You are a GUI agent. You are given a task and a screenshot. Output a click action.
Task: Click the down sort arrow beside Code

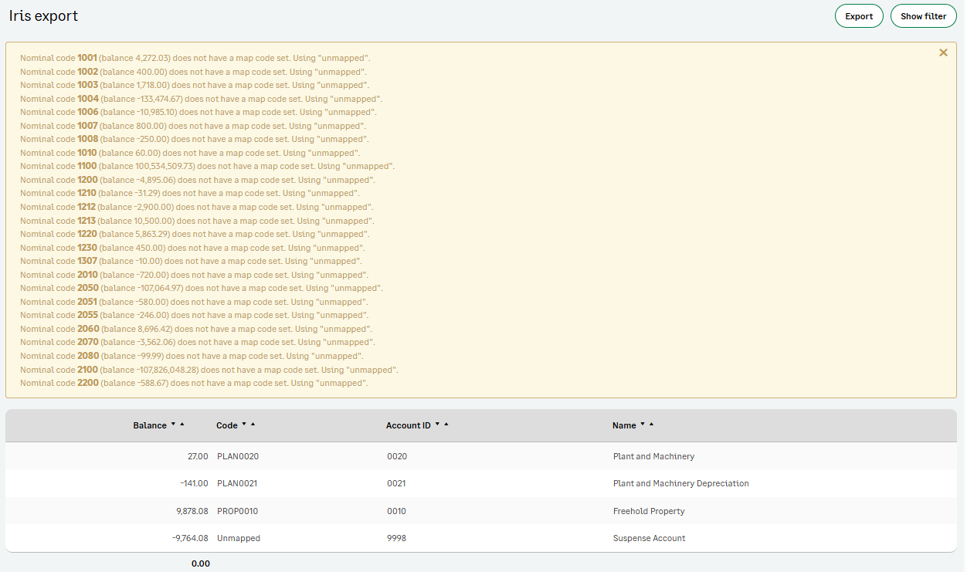244,424
